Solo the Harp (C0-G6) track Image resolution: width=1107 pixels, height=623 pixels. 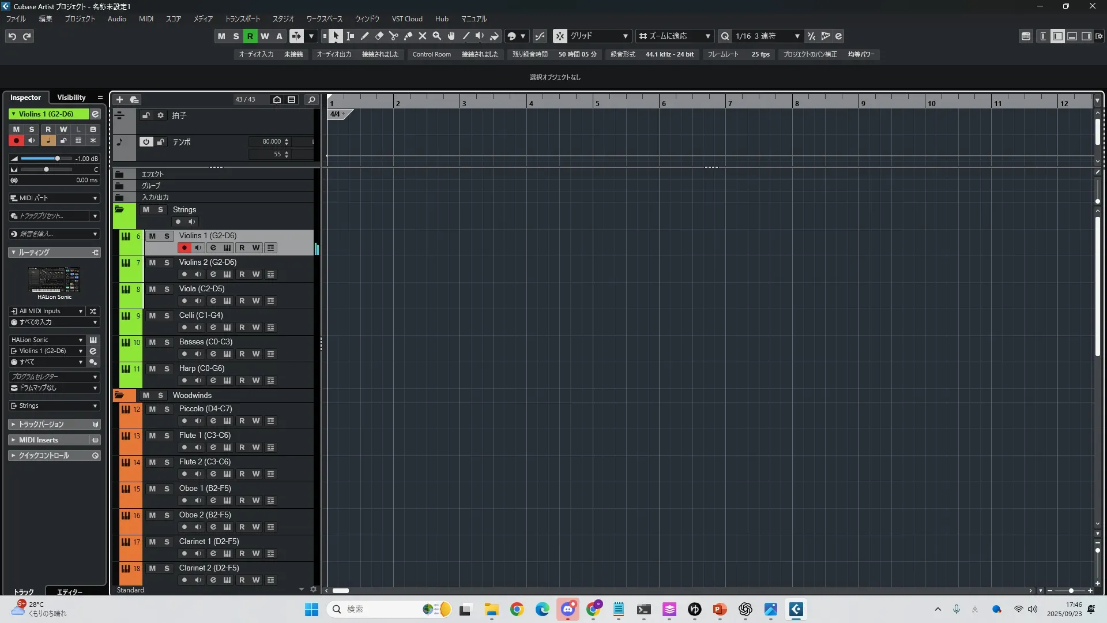(167, 369)
